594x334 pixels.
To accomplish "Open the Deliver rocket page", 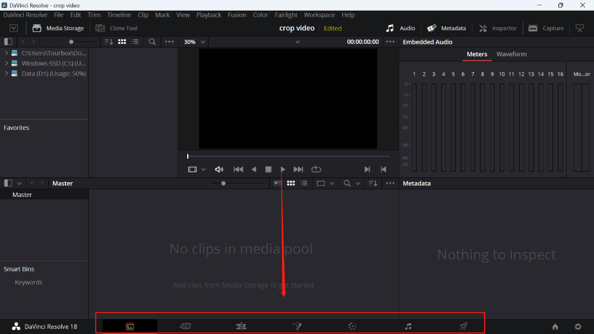I will [464, 326].
